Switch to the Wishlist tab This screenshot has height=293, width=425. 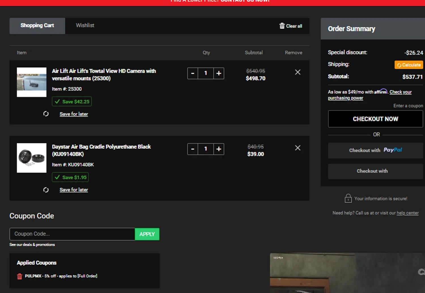click(x=85, y=25)
